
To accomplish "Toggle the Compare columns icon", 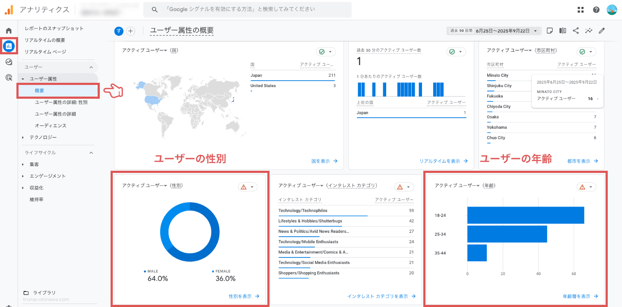I will 563,31.
